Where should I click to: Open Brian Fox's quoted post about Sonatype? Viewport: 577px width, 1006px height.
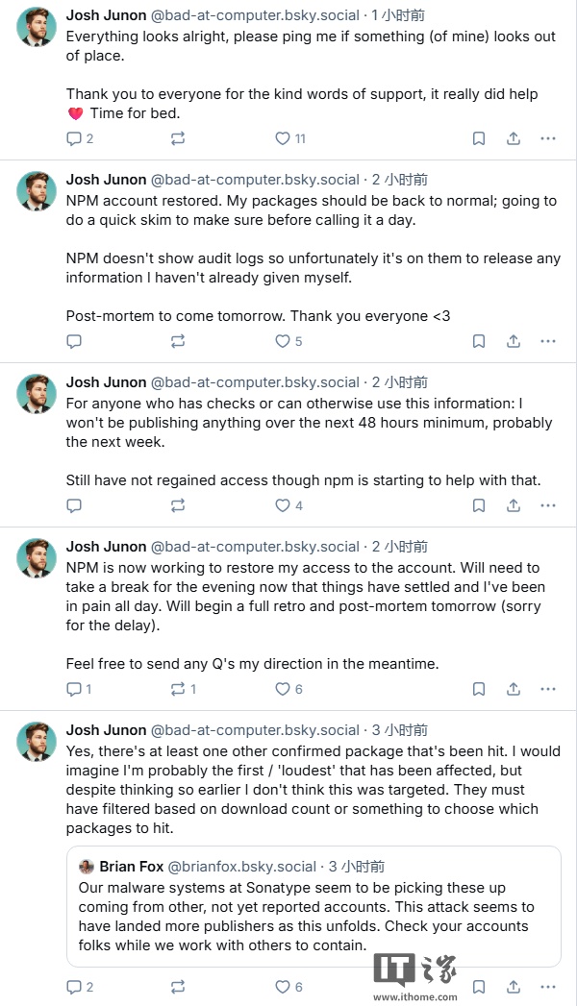click(x=314, y=907)
